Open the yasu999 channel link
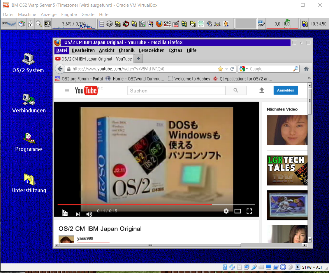 (x=85, y=238)
